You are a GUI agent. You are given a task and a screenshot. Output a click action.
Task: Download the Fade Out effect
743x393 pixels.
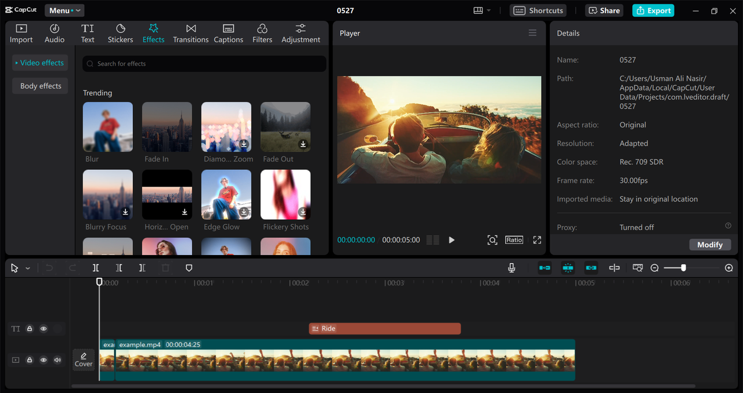coord(303,144)
